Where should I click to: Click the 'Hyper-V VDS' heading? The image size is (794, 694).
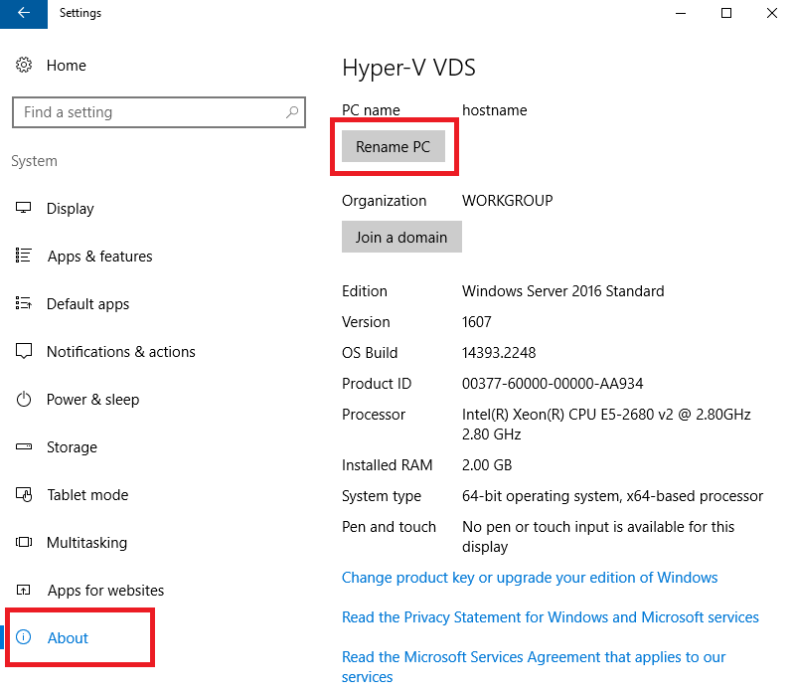(x=409, y=68)
